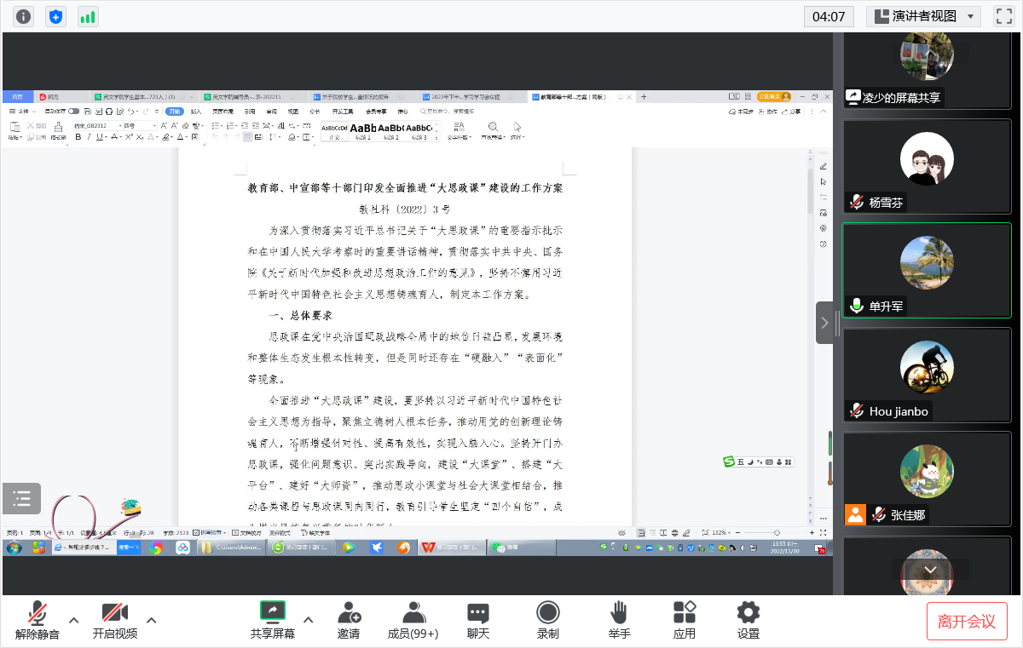Click the Leave Meeting button
This screenshot has width=1023, height=648.
click(x=967, y=621)
